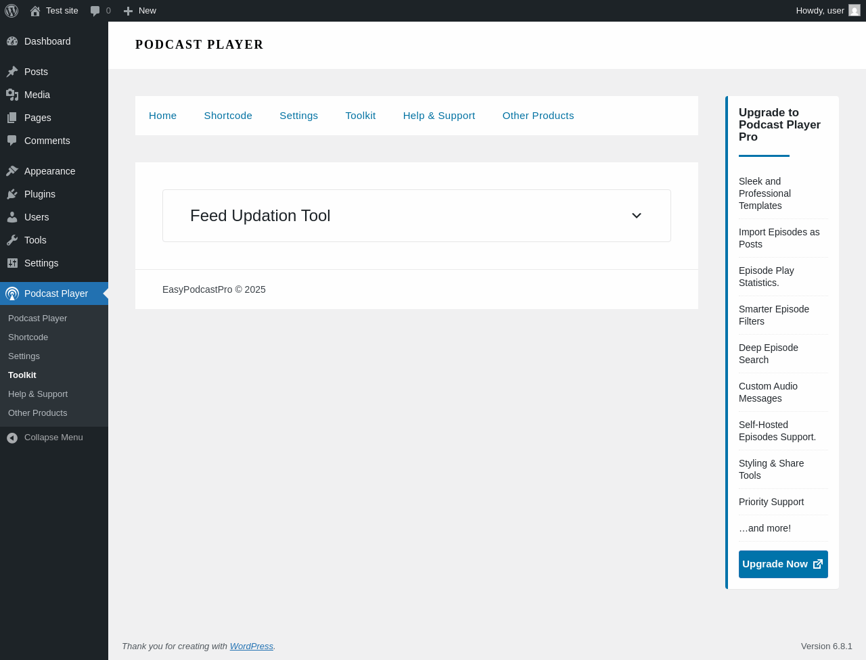Screen dimensions: 866x660
Task: Click the Dashboard gauge icon
Action: click(12, 41)
